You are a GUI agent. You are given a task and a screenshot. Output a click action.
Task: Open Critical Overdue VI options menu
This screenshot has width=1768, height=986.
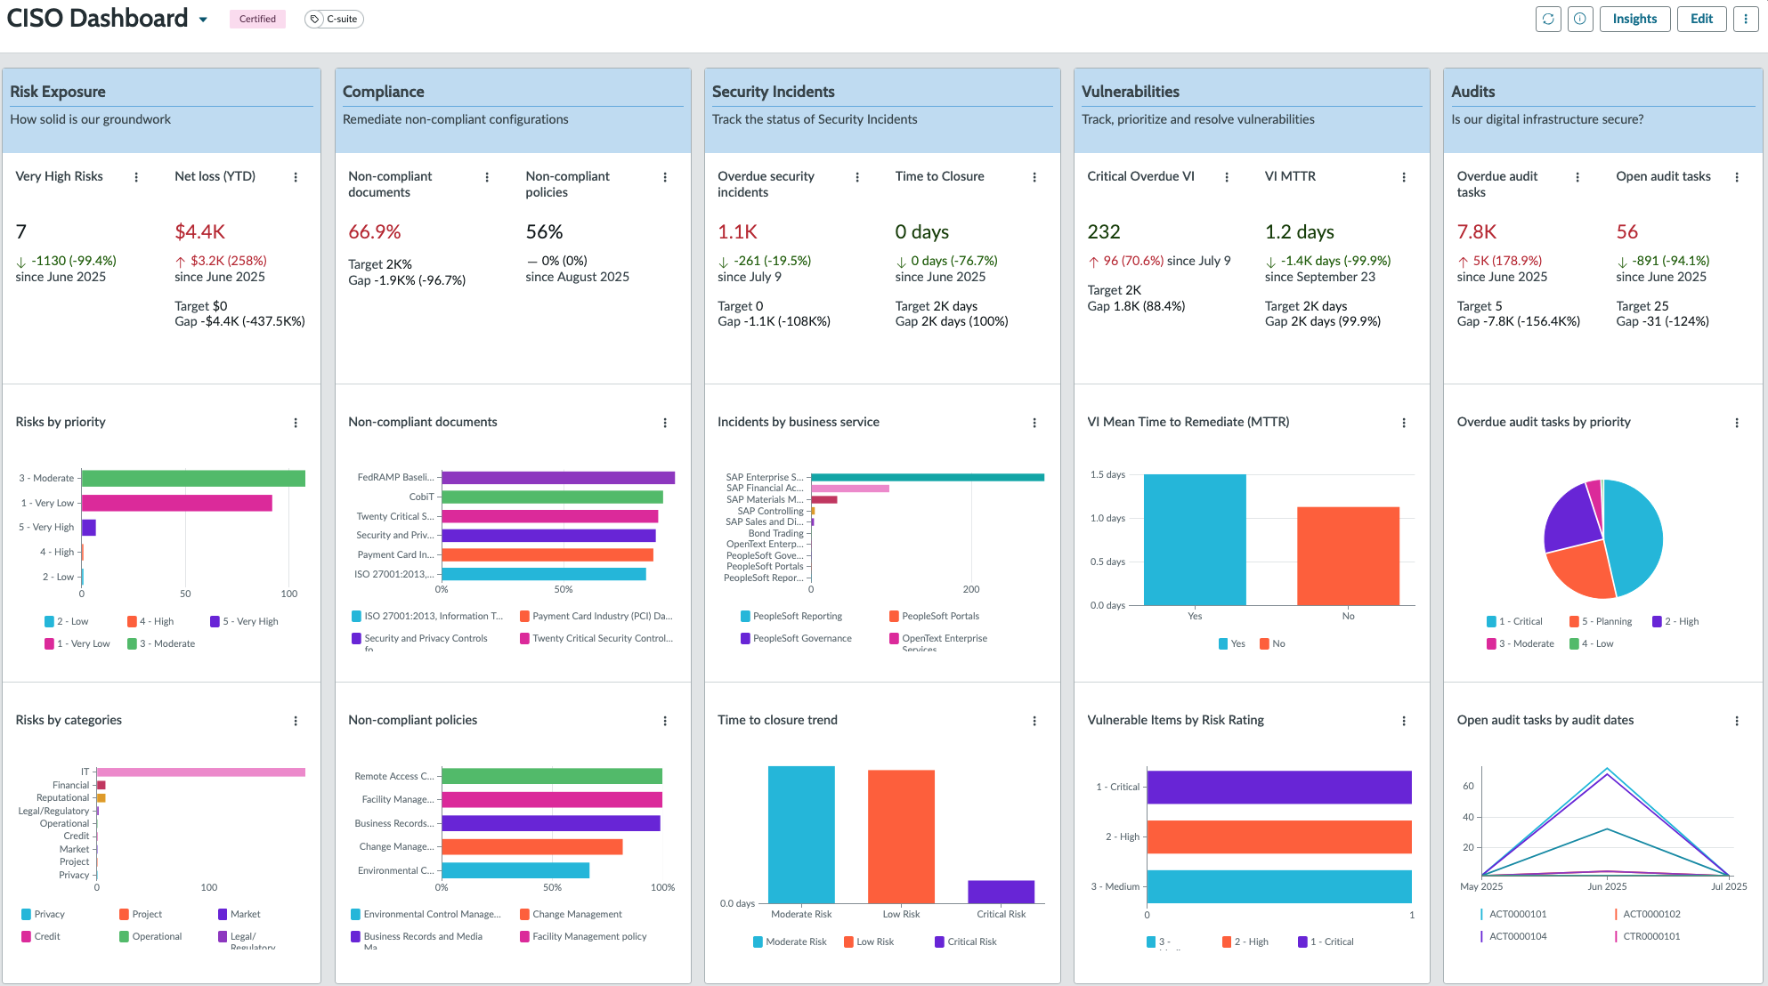pos(1227,177)
